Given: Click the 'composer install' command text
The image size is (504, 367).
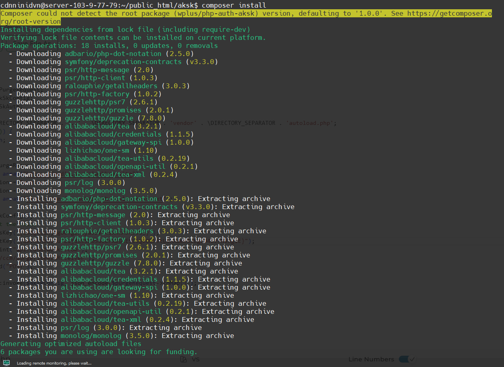Looking at the screenshot, I should coord(234,5).
